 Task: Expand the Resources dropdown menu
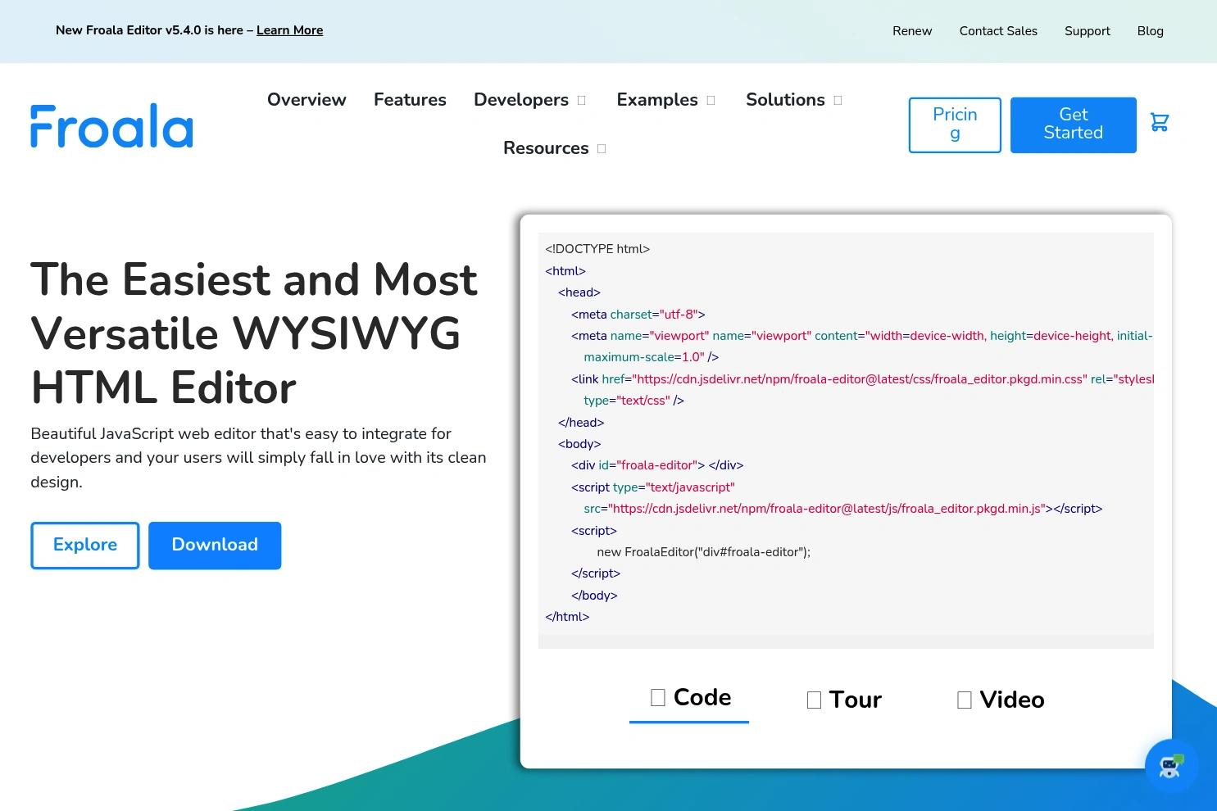point(602,148)
